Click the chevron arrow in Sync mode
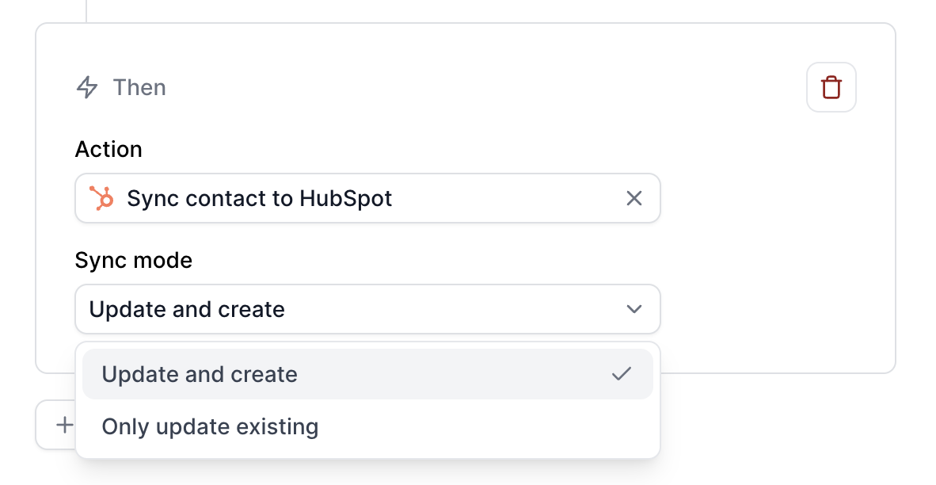The image size is (936, 485). [x=634, y=309]
